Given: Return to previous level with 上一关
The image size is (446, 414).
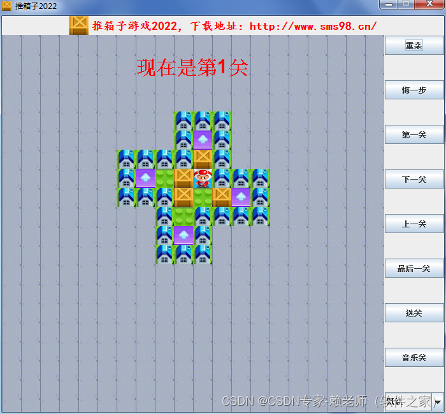Looking at the screenshot, I should point(414,224).
